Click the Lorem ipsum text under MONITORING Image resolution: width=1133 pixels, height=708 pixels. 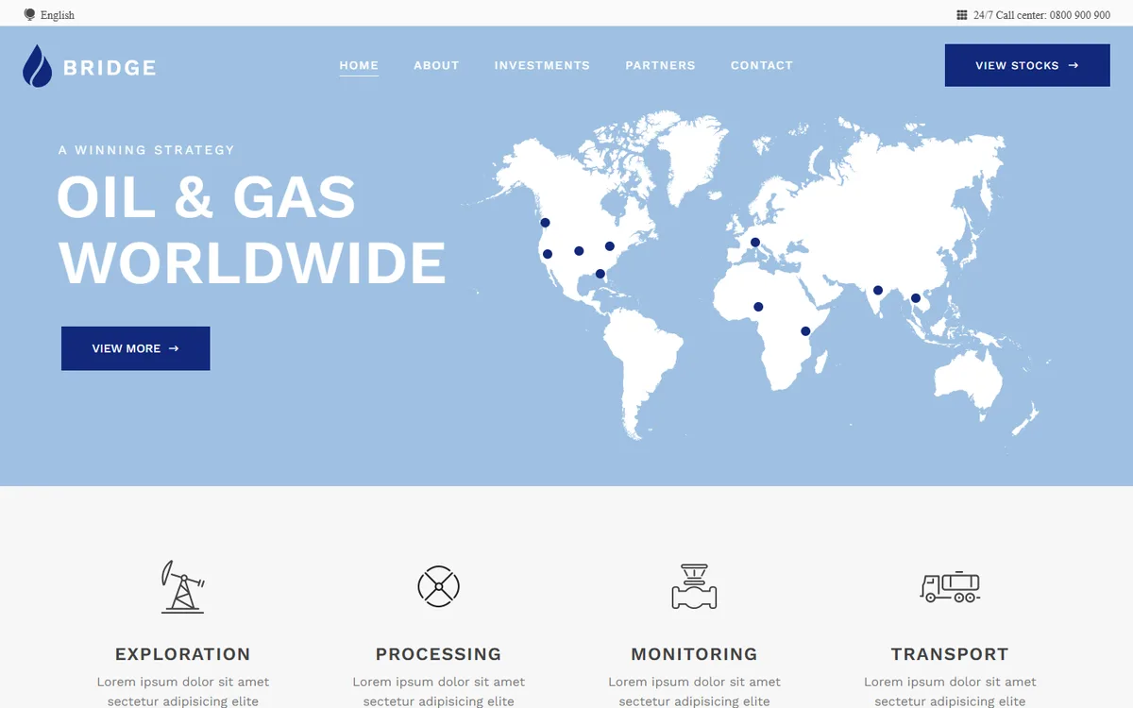694,691
